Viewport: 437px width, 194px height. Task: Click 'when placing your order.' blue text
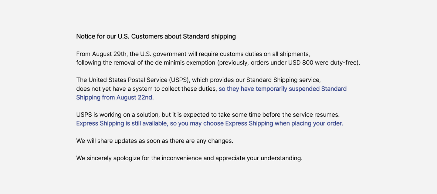pyautogui.click(x=309, y=123)
